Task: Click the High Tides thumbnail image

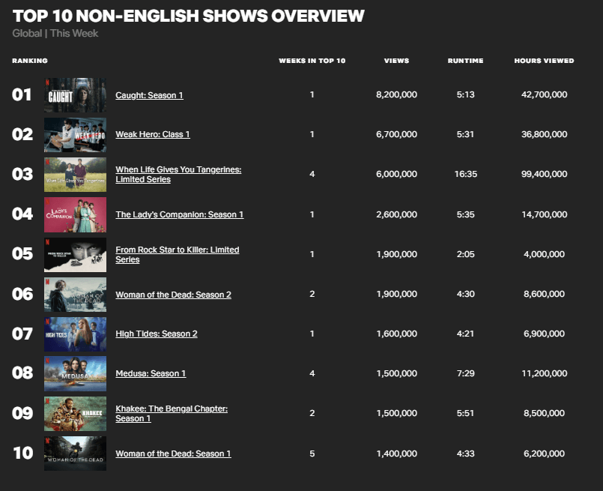Action: [x=76, y=334]
